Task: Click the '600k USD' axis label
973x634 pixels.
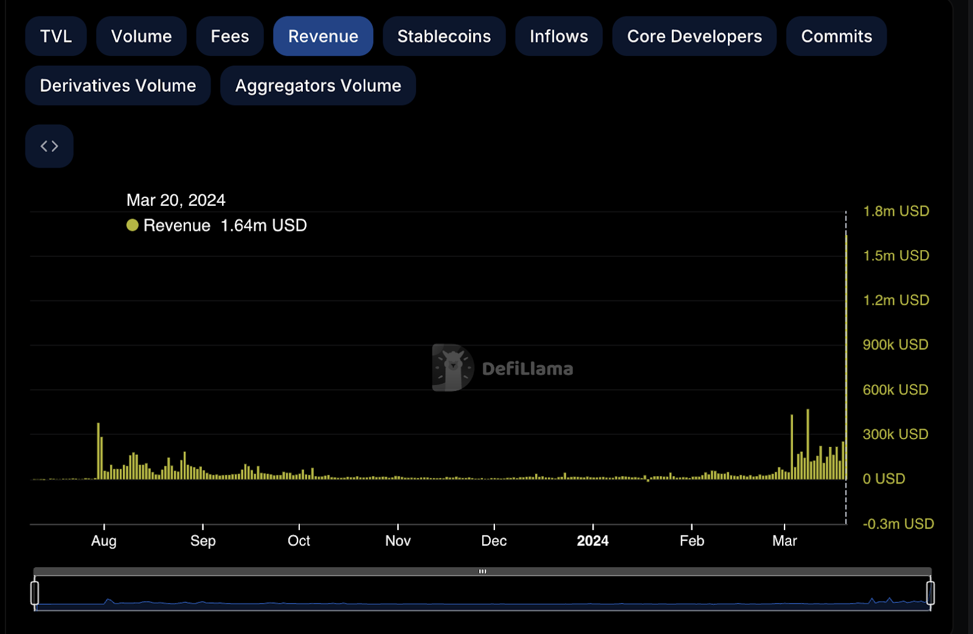Action: coord(896,390)
